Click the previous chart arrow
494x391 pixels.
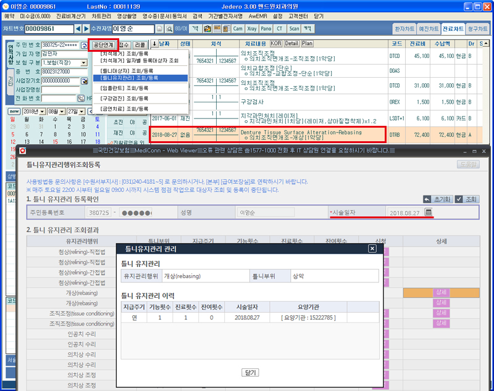[x=78, y=29]
